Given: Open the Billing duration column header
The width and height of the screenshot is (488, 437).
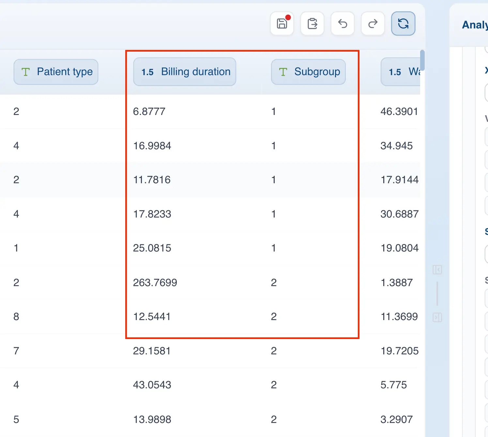Looking at the screenshot, I should (x=185, y=72).
